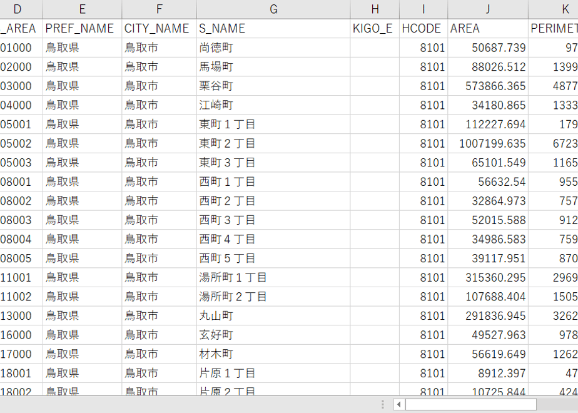Select the AREA value 1007199.635

488,143
